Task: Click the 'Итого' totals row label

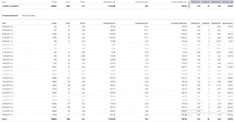Action: (x=4, y=119)
